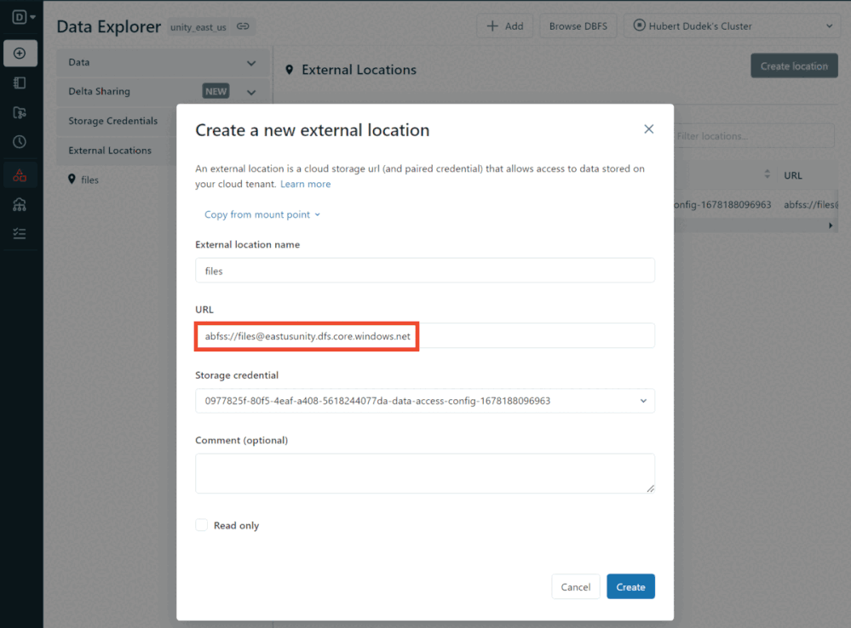The image size is (851, 628).
Task: Click the Comment (optional) text area
Action: tap(425, 473)
